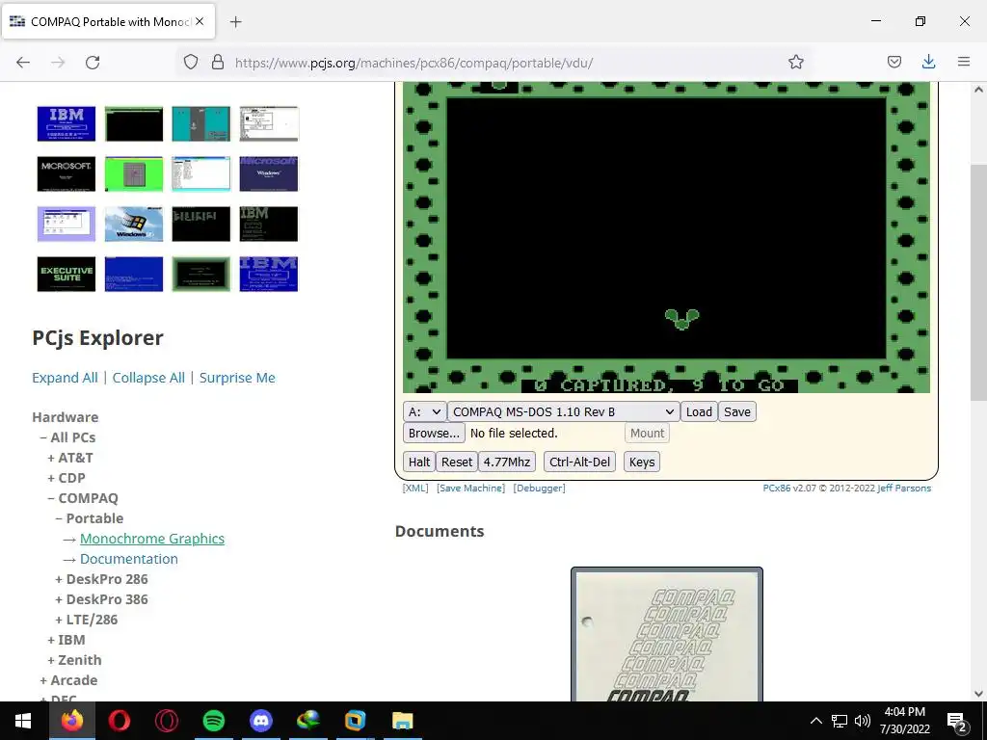Halt the emulated machine
Viewport: 987px width, 740px height.
[419, 462]
